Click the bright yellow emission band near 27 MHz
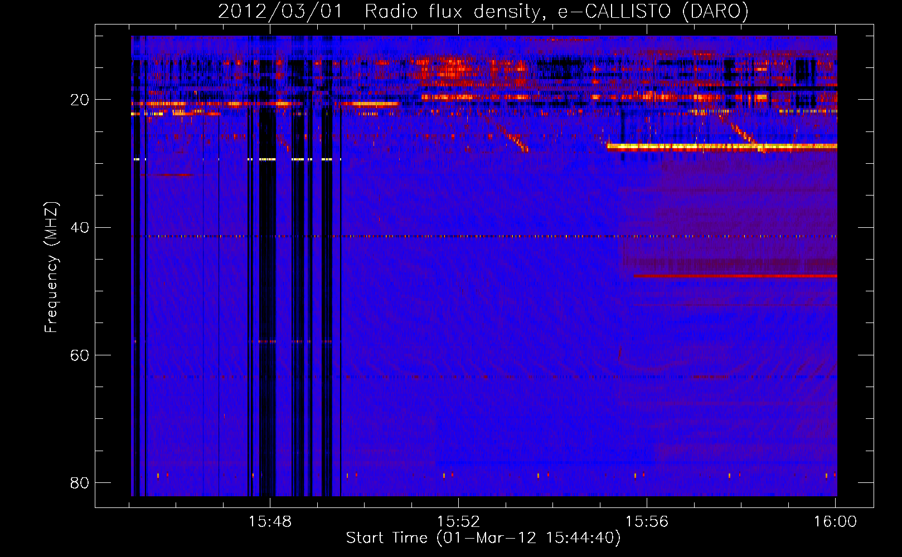 (x=722, y=147)
